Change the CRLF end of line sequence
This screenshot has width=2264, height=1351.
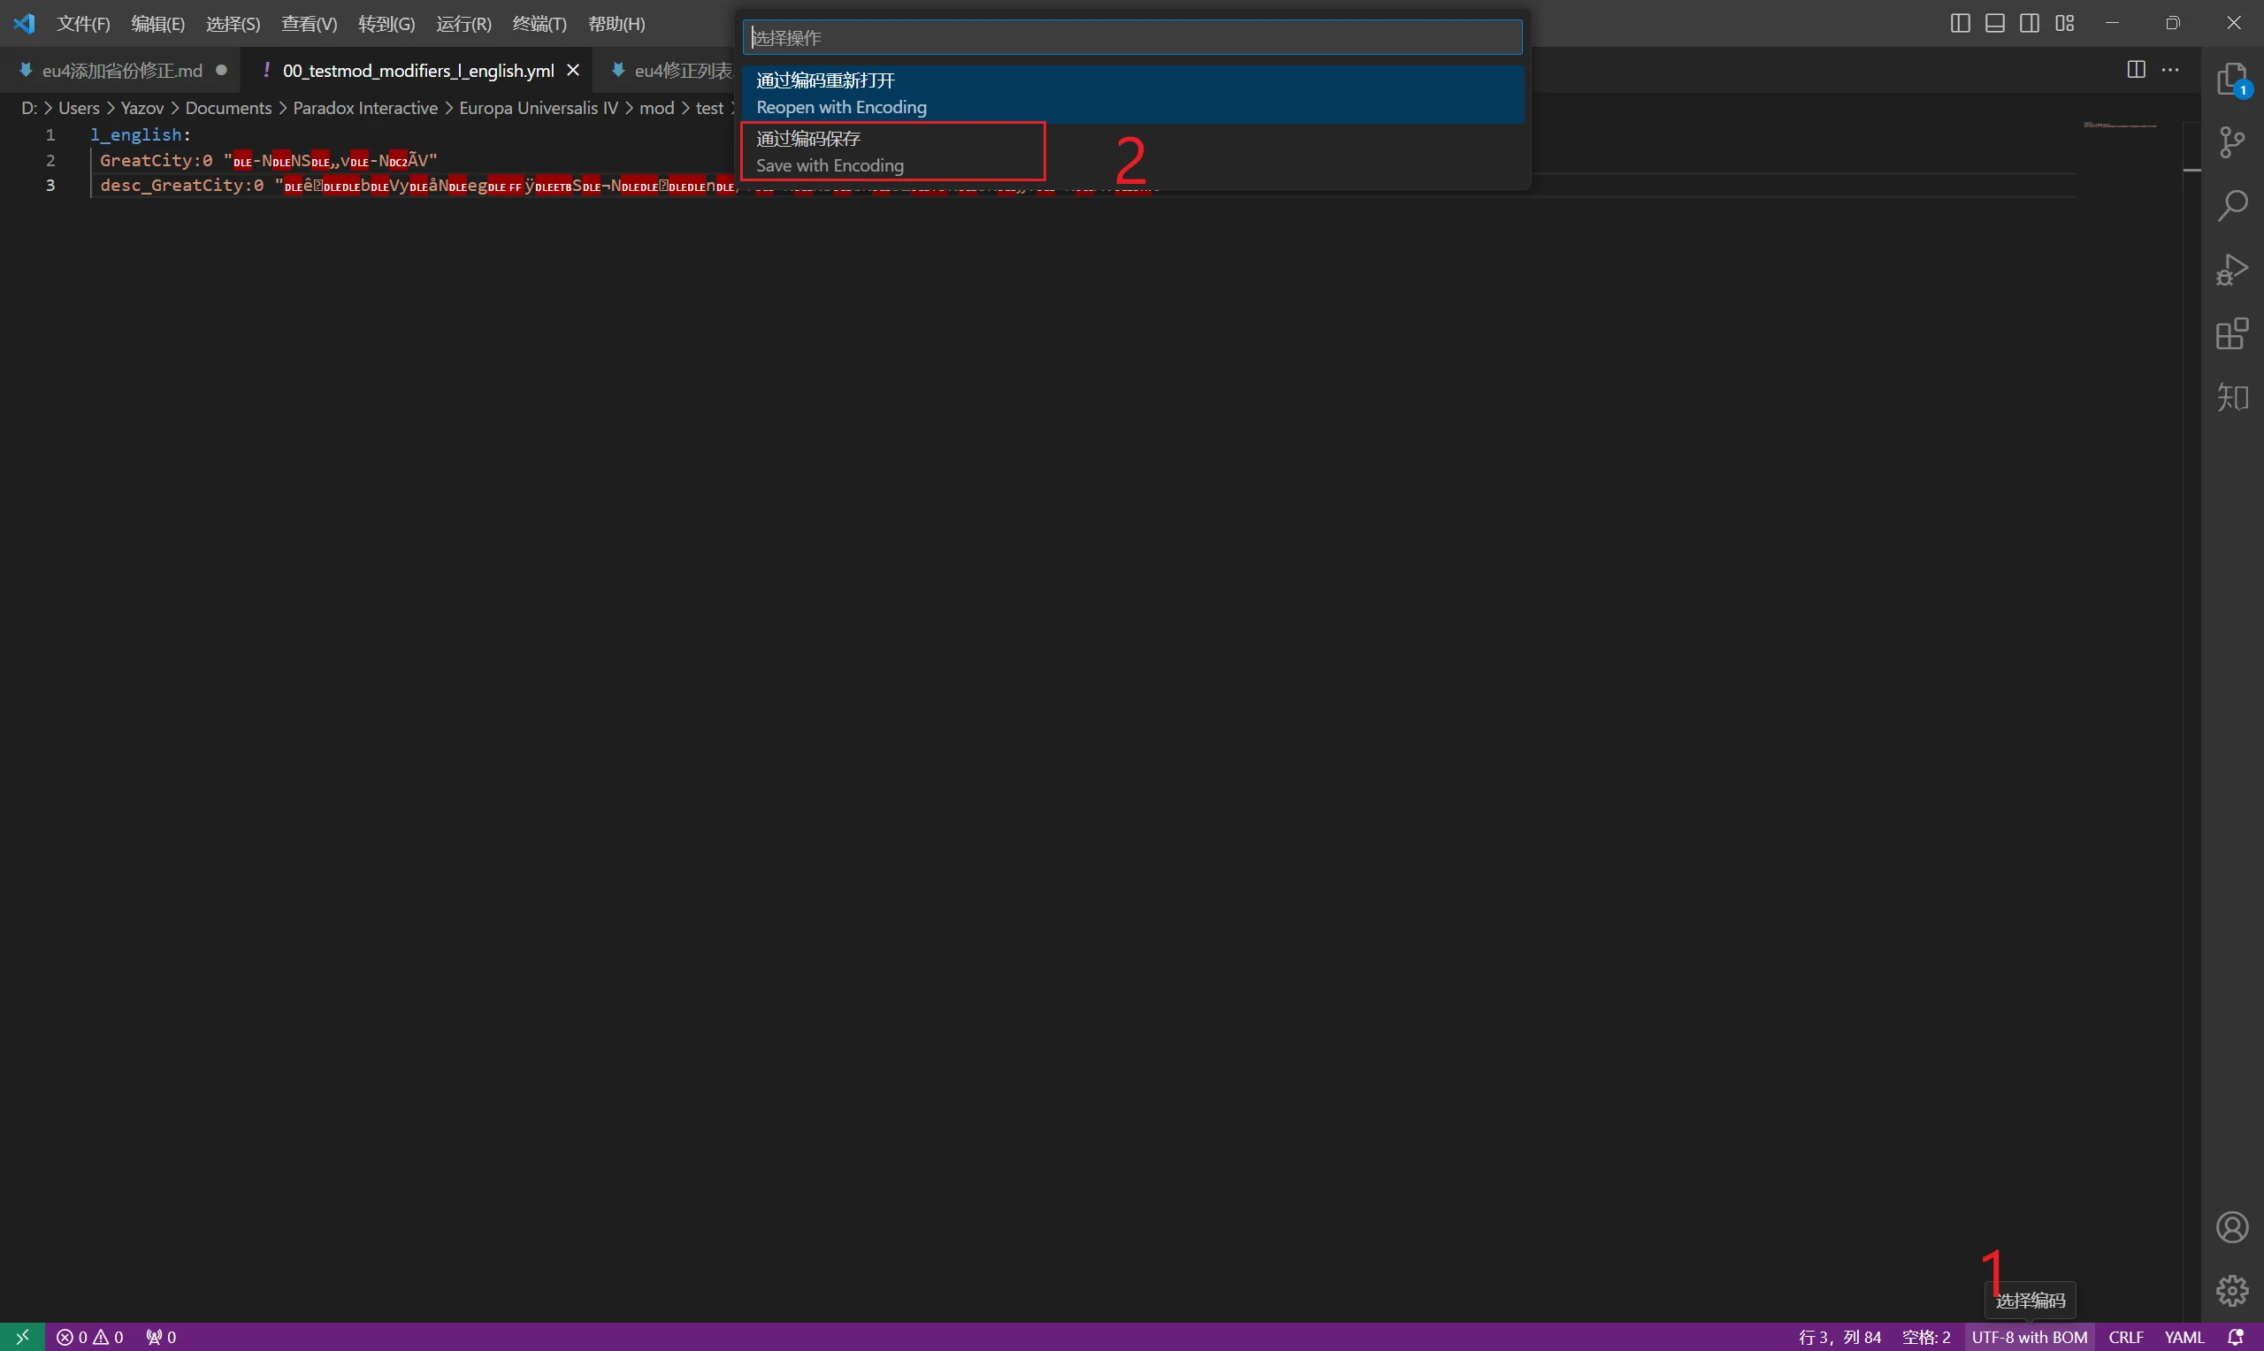point(2126,1338)
